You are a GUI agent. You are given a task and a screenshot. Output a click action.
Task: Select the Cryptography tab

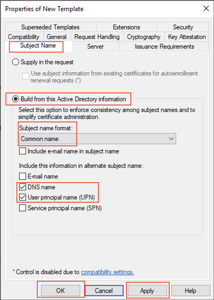point(143,37)
